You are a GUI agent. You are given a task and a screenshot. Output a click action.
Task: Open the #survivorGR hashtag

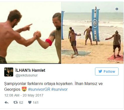pyautogui.click(x=39, y=89)
